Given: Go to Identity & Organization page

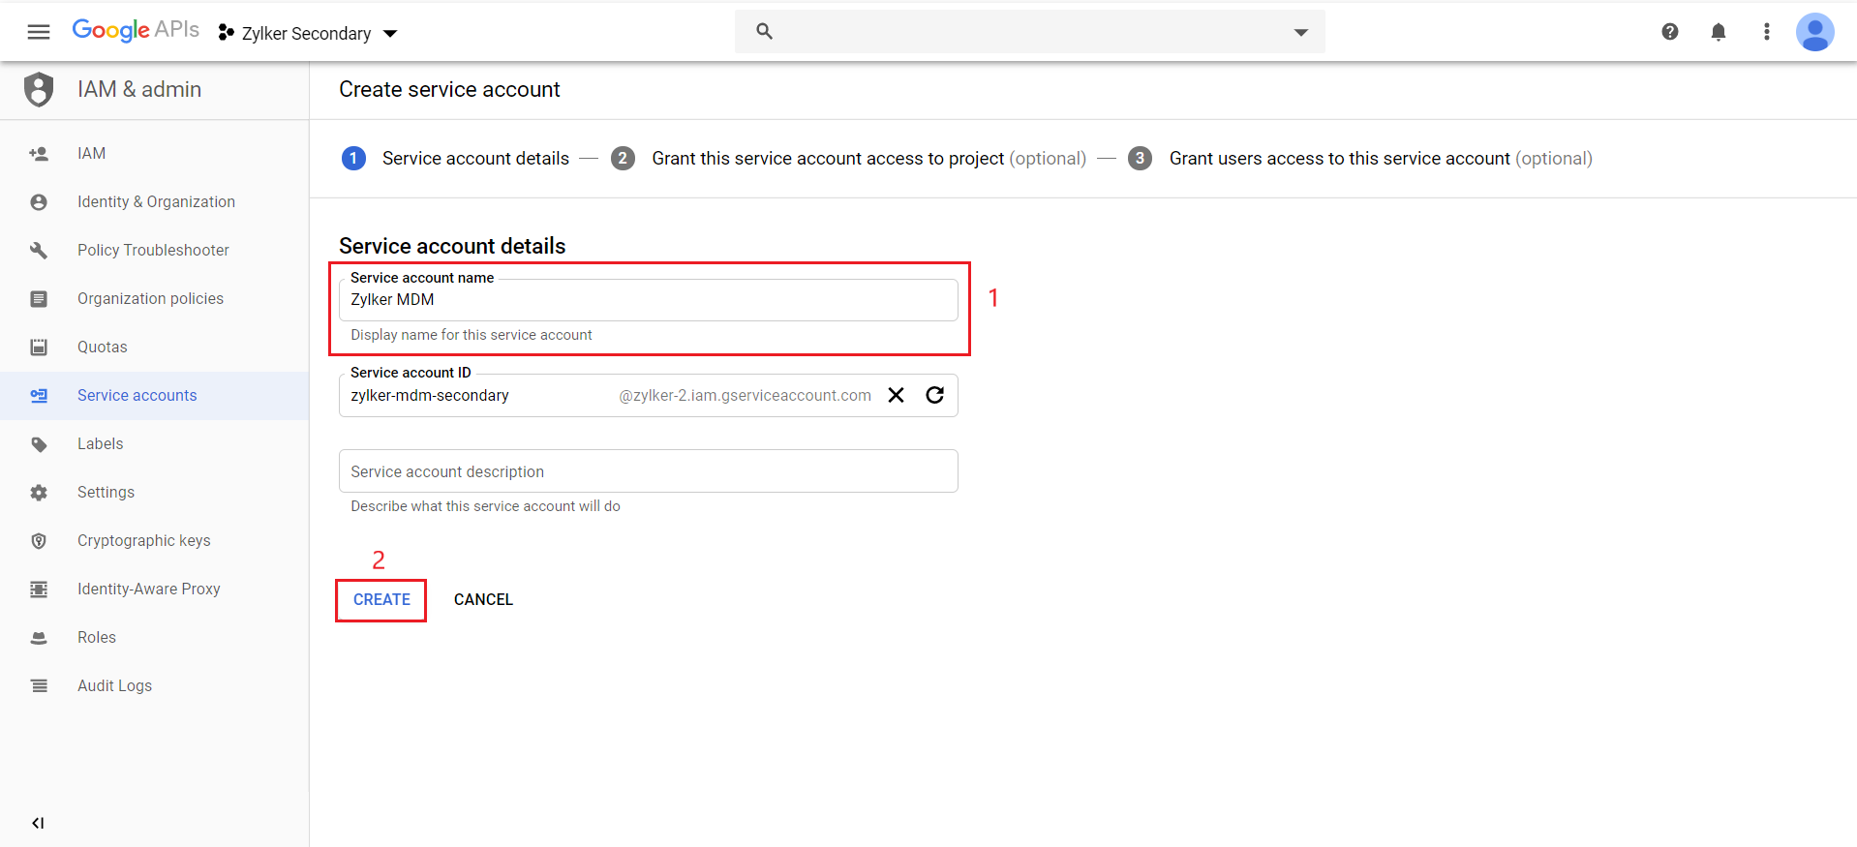Looking at the screenshot, I should 156,201.
